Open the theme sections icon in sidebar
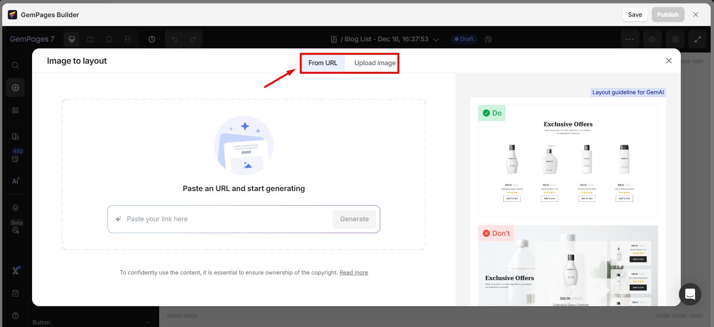Image resolution: width=714 pixels, height=327 pixels. 15,137
